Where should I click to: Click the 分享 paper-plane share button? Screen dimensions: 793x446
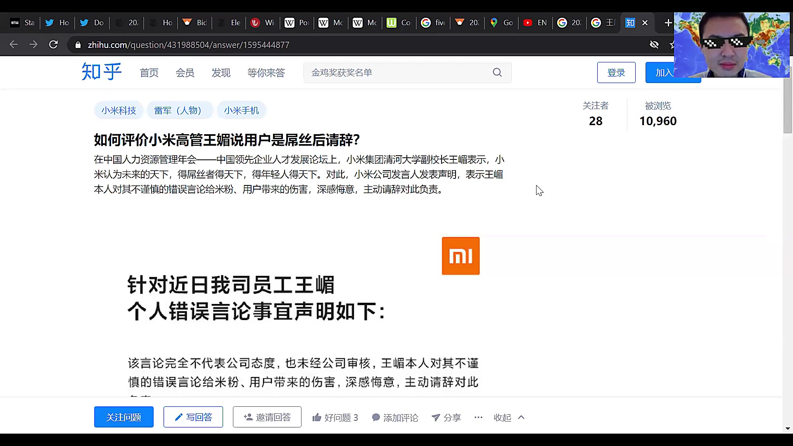[x=446, y=418]
